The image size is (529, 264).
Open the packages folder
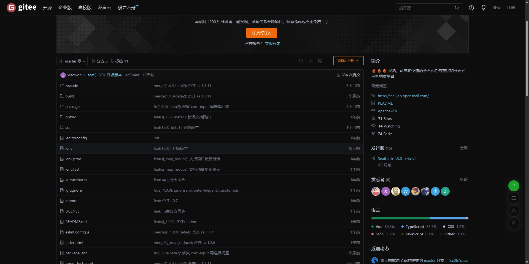pyautogui.click(x=73, y=107)
